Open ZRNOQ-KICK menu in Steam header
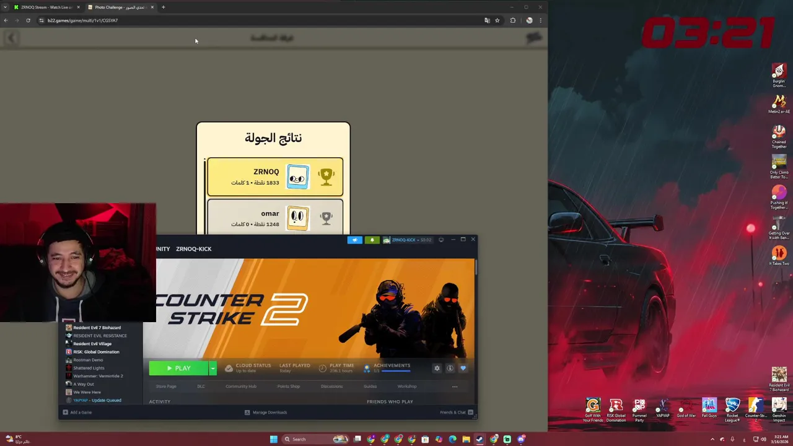The height and width of the screenshot is (446, 793). 193,249
